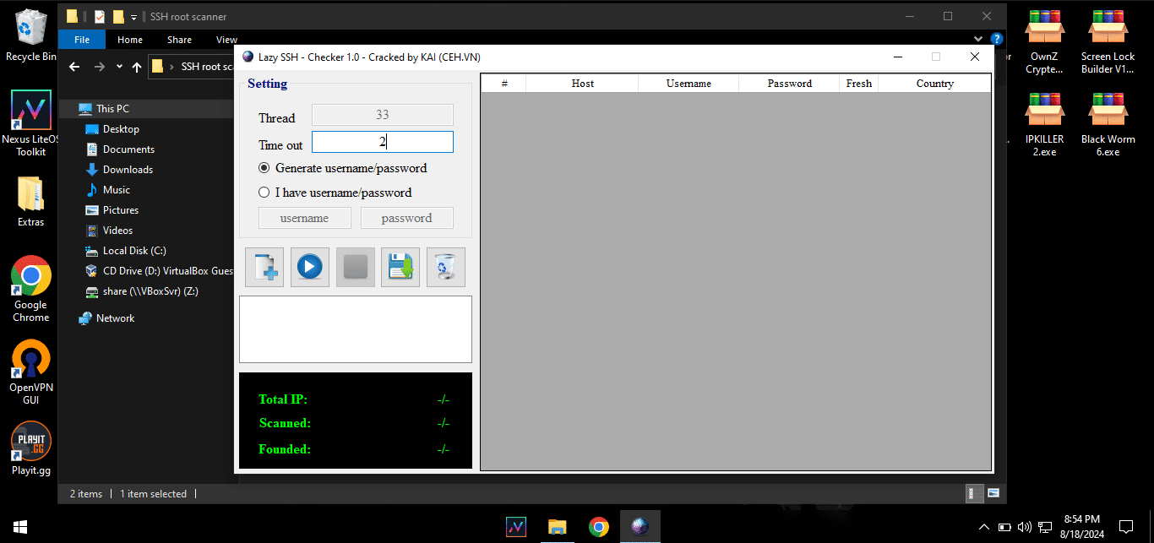Screen dimensions: 1154x543
Task: Click the blue play start button
Action: 310,268
